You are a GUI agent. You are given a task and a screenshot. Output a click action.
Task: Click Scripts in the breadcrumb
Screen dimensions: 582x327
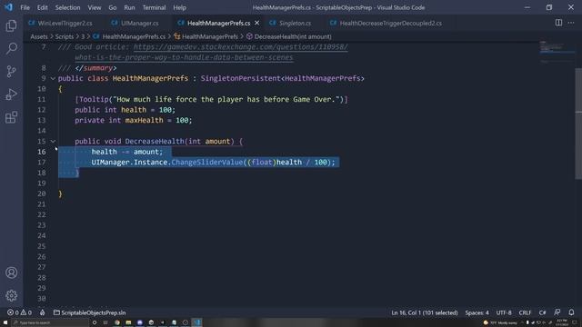point(65,36)
